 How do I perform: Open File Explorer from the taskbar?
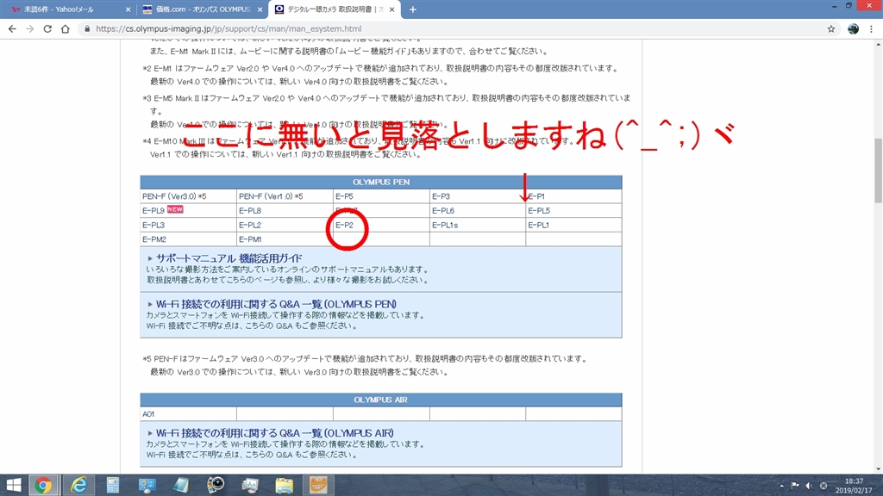[x=285, y=485]
